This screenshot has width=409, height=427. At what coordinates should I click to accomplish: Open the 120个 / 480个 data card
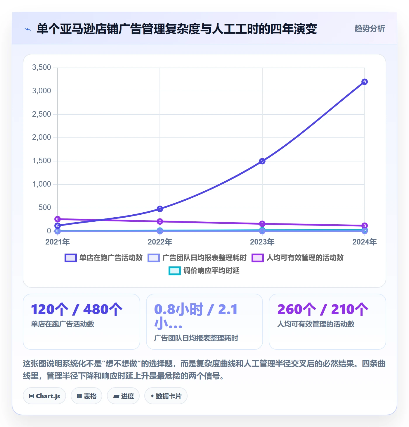pos(82,322)
